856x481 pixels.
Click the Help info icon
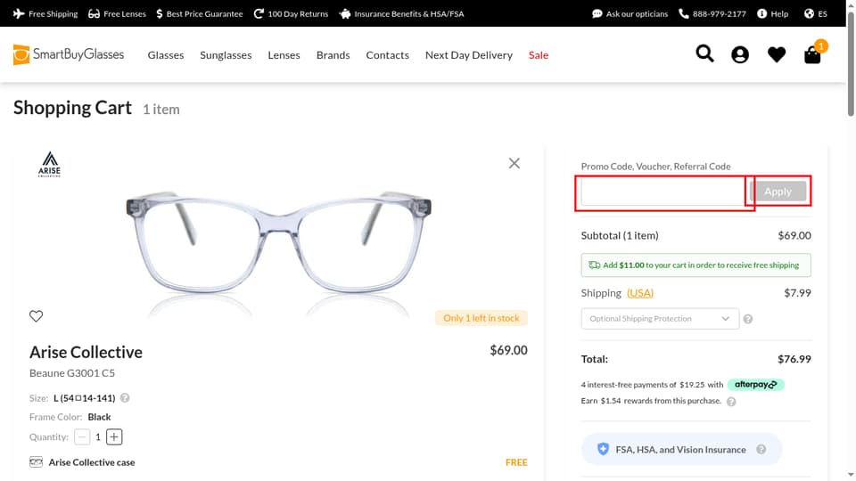coord(761,13)
